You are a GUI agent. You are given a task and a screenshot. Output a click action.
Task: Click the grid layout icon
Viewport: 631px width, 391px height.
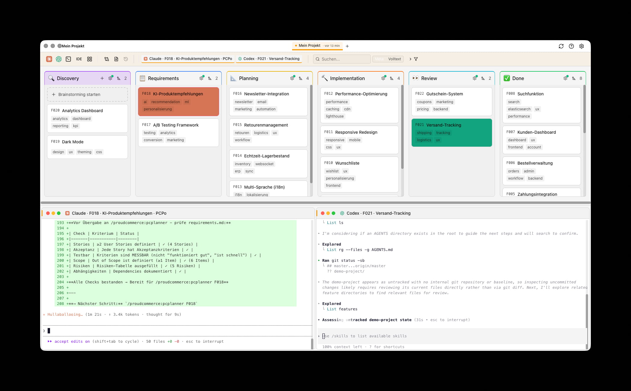90,59
